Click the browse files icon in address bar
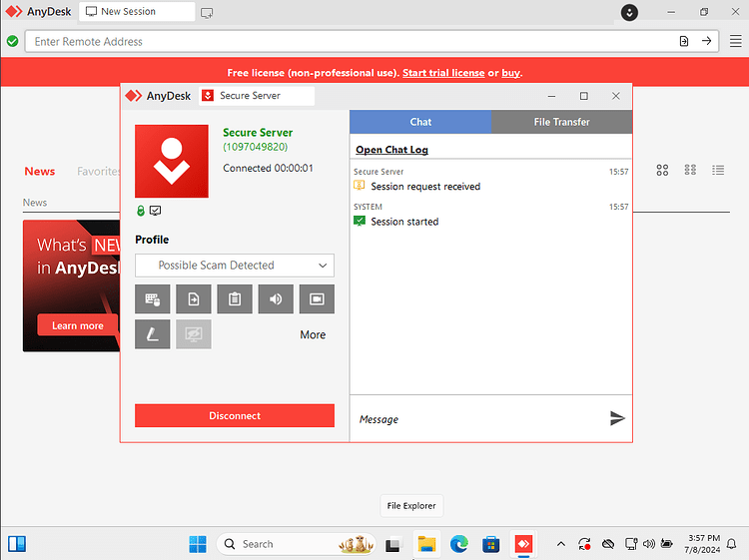749x560 pixels. click(684, 41)
